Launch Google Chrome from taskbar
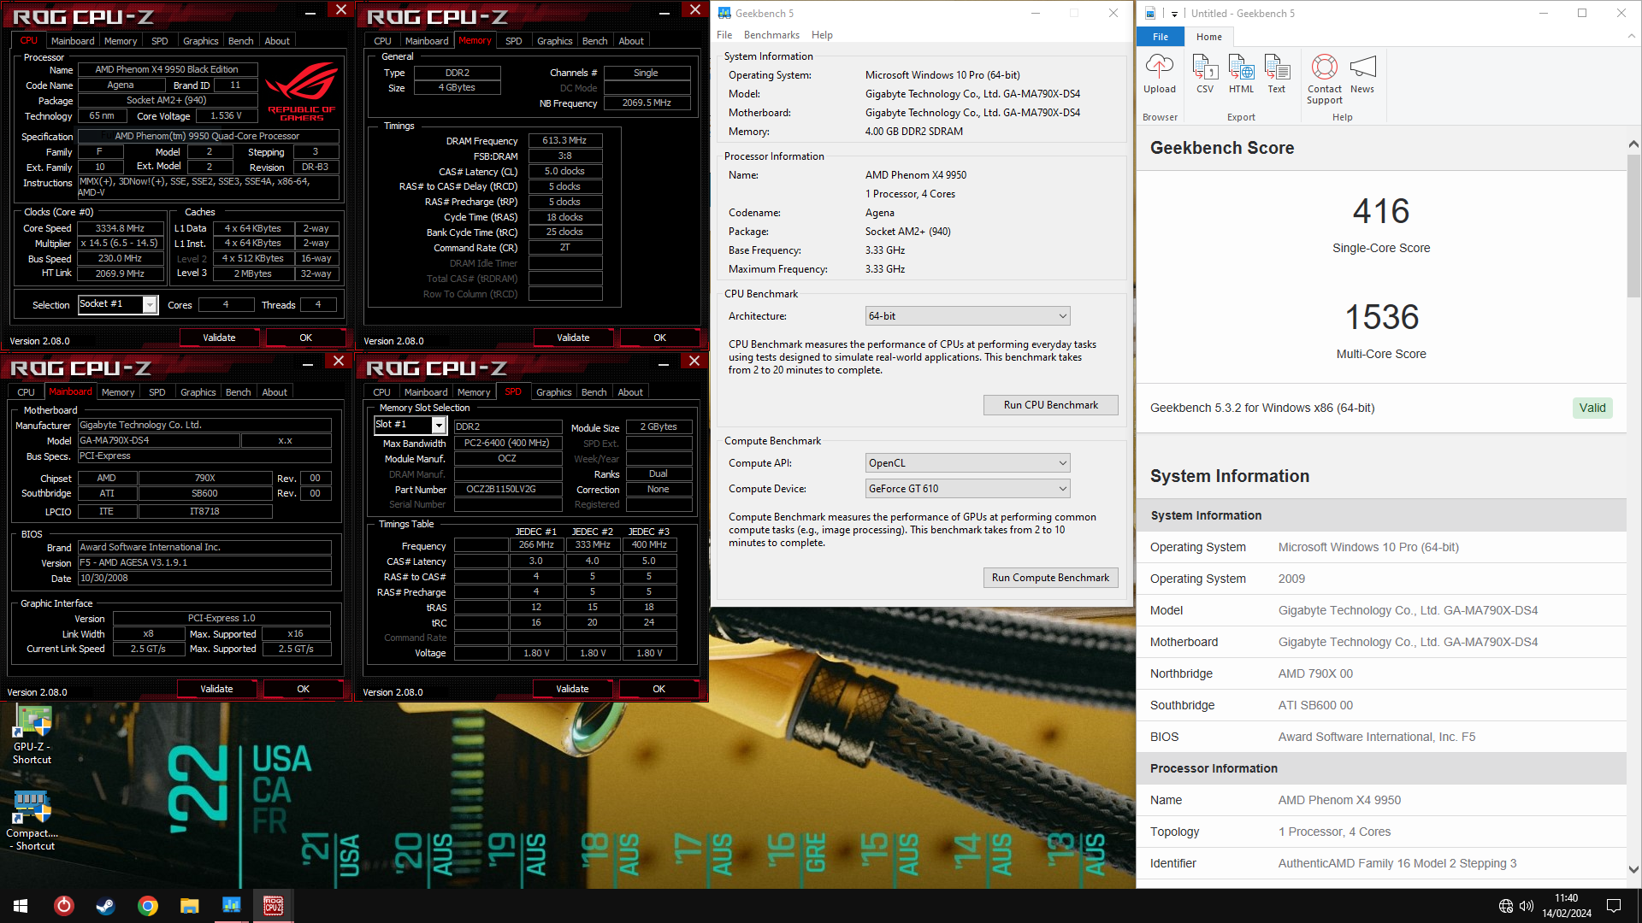 click(x=148, y=906)
